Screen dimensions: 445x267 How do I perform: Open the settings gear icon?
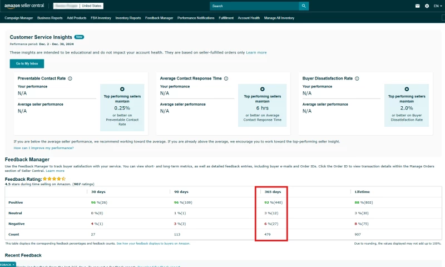click(x=427, y=6)
